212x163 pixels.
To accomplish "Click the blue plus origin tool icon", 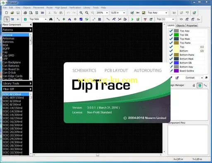I will tap(18, 19).
